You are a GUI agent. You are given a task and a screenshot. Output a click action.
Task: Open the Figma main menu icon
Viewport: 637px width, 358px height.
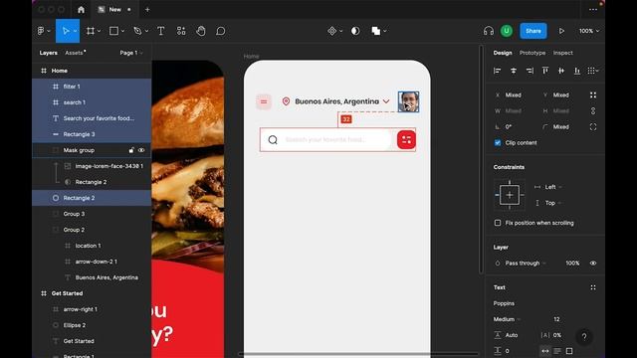(x=41, y=31)
